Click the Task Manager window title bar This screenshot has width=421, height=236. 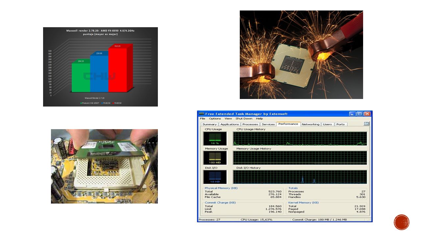285,114
